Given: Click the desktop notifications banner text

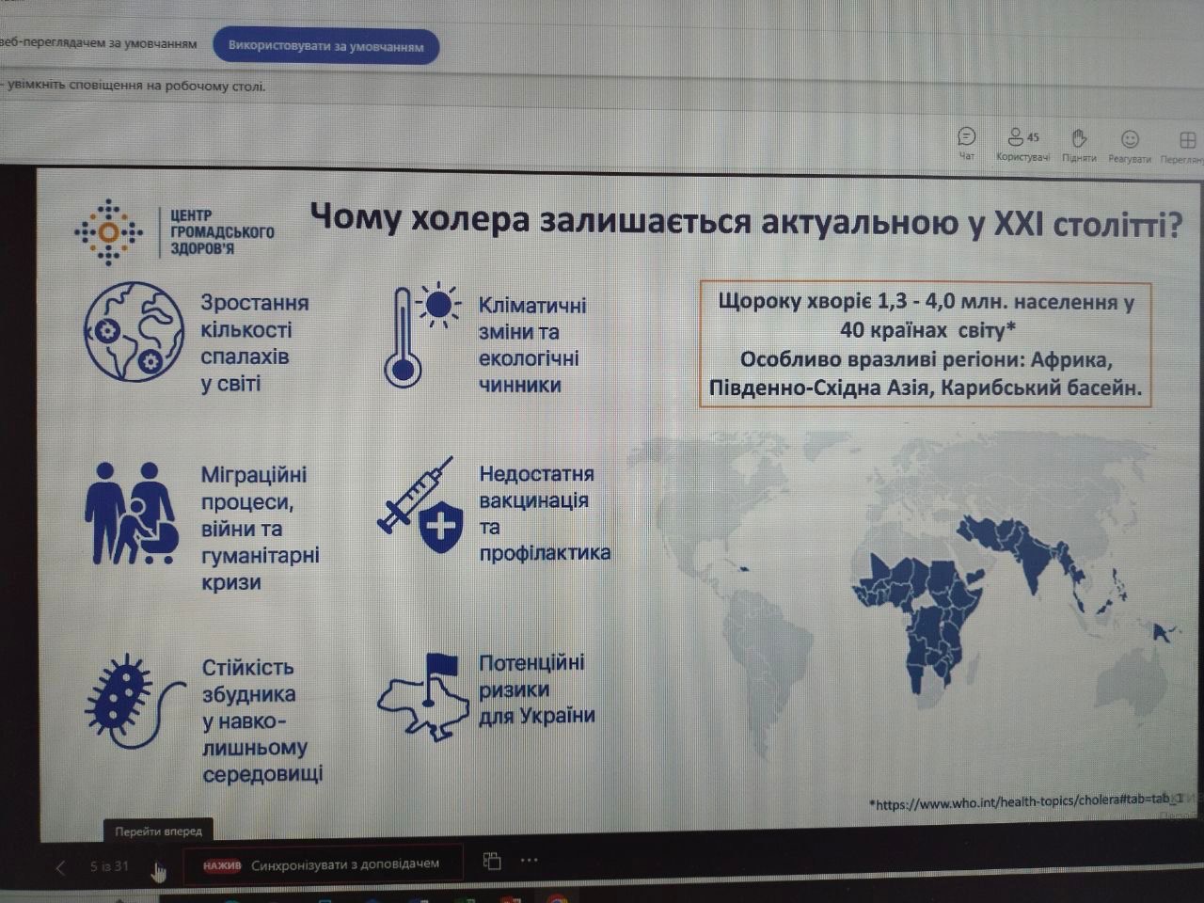Looking at the screenshot, I should (136, 87).
